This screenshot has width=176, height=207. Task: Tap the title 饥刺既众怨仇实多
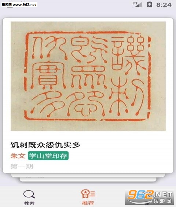pos(45,145)
